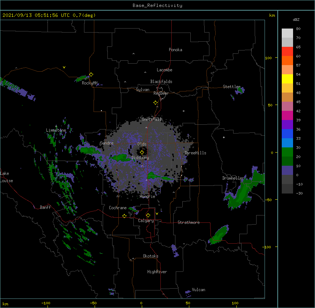
Task: Click the dBZ legend header
Action: 296,19
